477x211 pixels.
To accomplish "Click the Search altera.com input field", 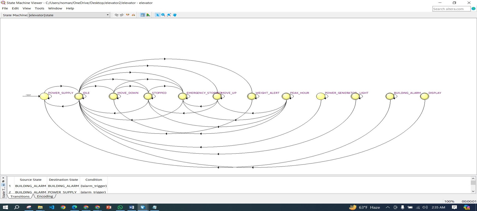I will coord(451,9).
